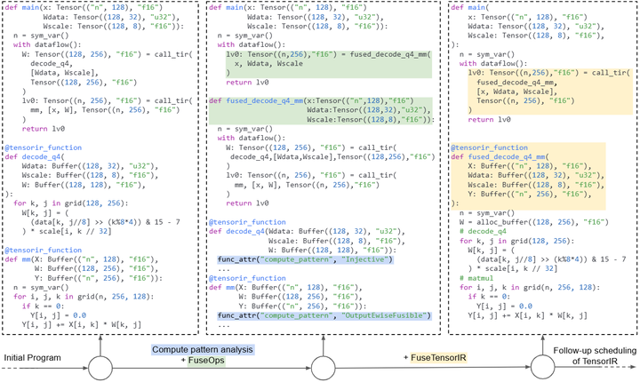Click 'def decode_q4(Wdata: Buffer' line in middle panel
This screenshot has width=640, height=382.
307,231
